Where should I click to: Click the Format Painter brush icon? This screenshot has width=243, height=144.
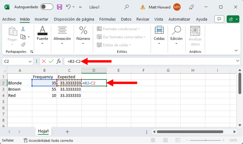click(23, 44)
